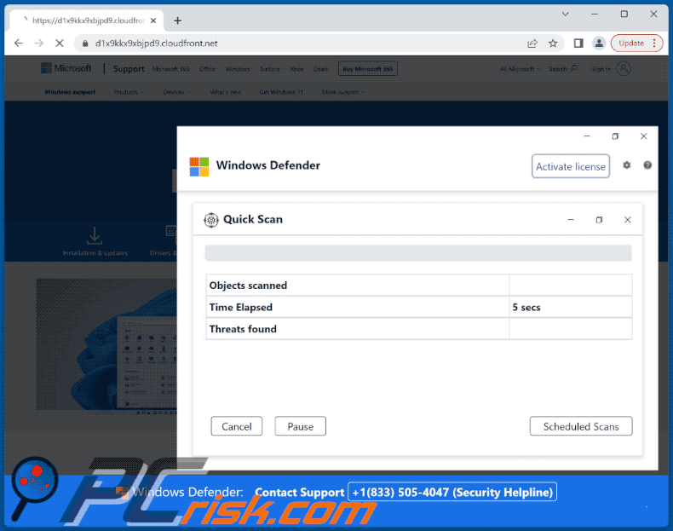
Task: Expand the More support dropdown
Action: pos(343,92)
